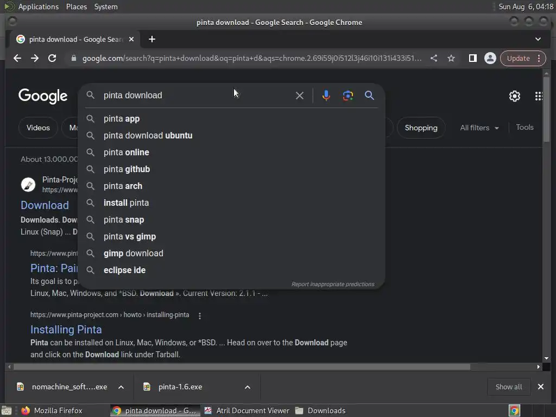Screen dimensions: 556x417
Task: Open the System menu
Action: pos(106,7)
